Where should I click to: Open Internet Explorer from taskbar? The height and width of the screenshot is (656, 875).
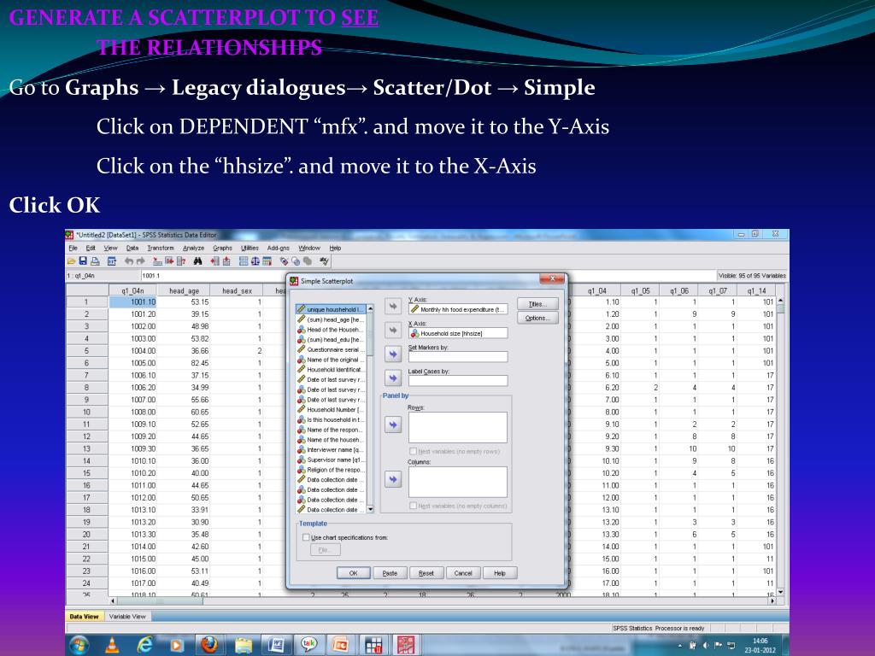[144, 645]
